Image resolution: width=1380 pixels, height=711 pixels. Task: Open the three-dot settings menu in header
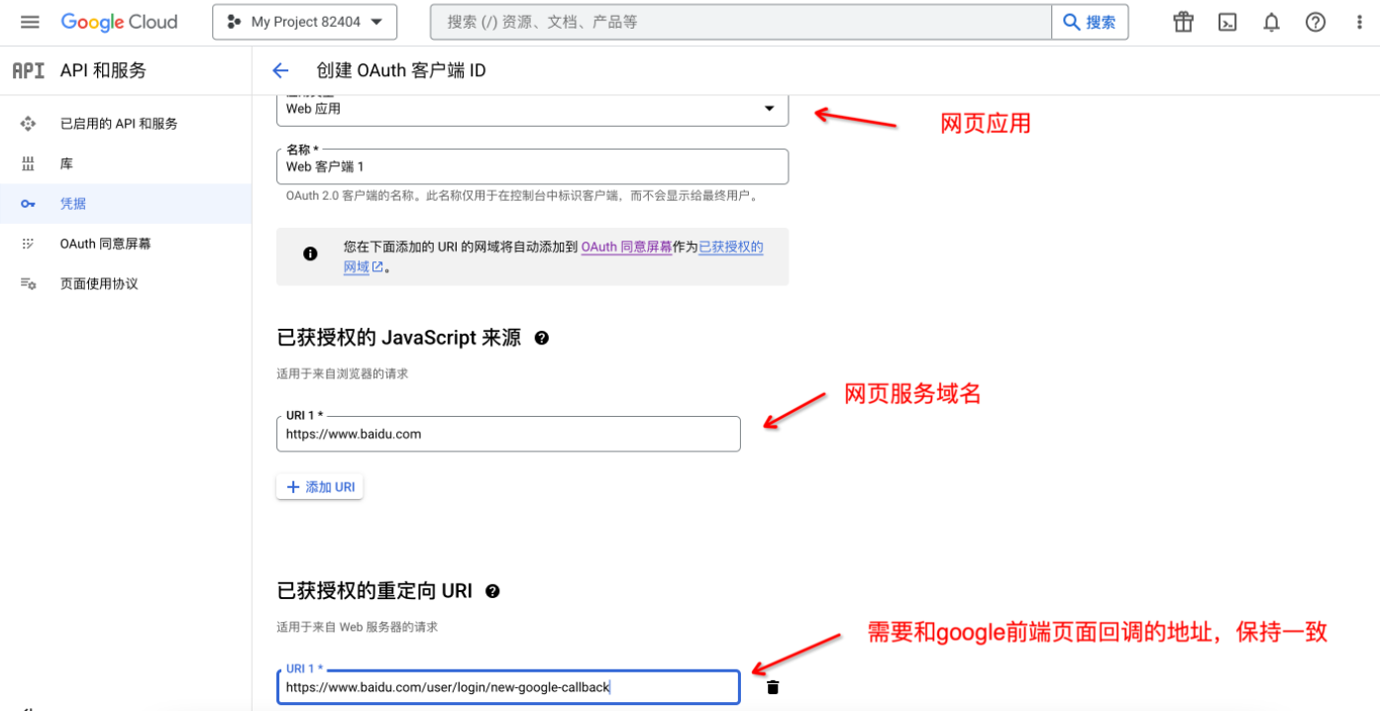tap(1359, 22)
